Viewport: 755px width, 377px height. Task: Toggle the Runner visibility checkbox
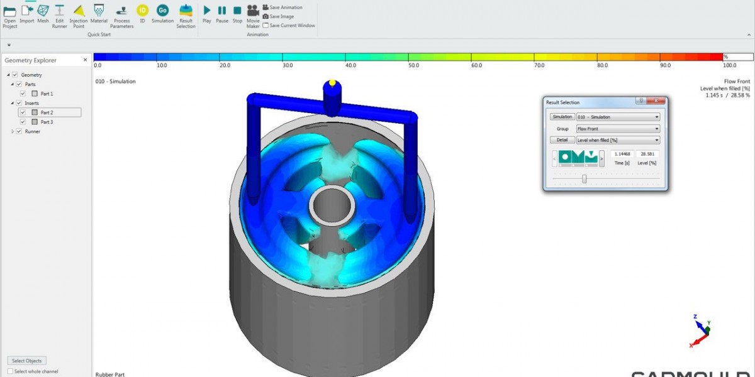[18, 131]
